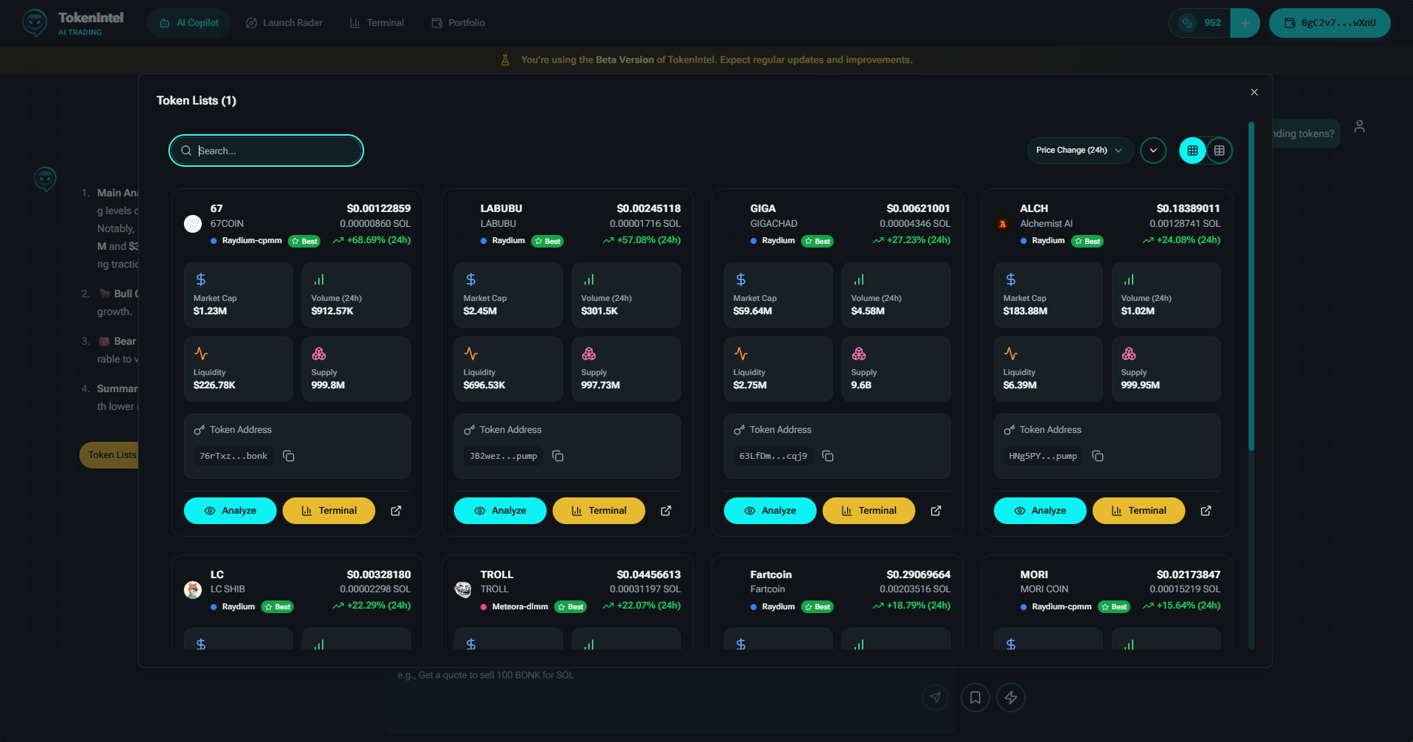Select the AI Copilot icon in the navbar

(165, 22)
